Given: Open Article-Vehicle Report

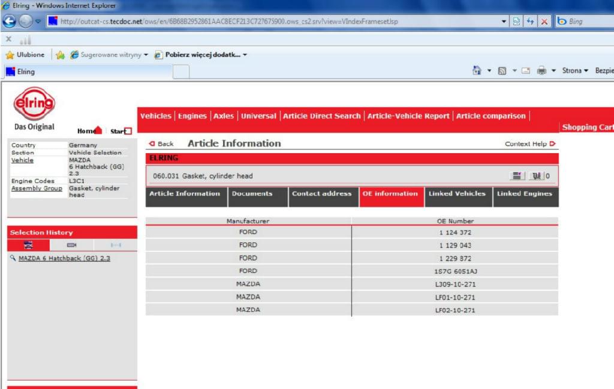Looking at the screenshot, I should coord(408,116).
